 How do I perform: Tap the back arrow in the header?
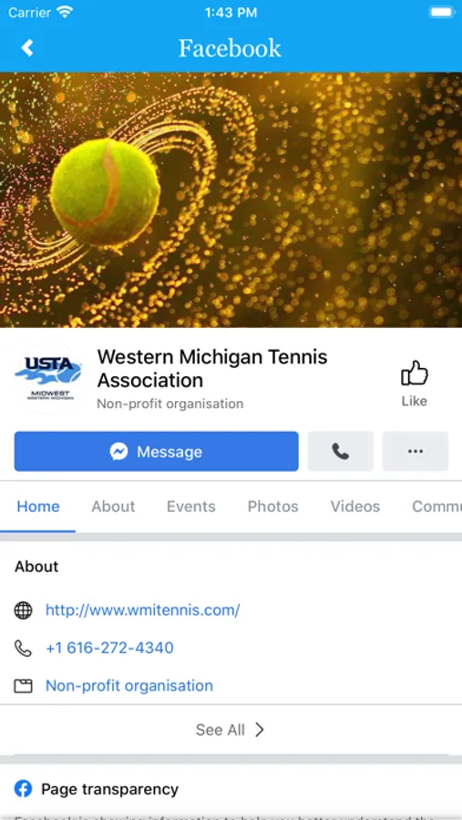(27, 47)
